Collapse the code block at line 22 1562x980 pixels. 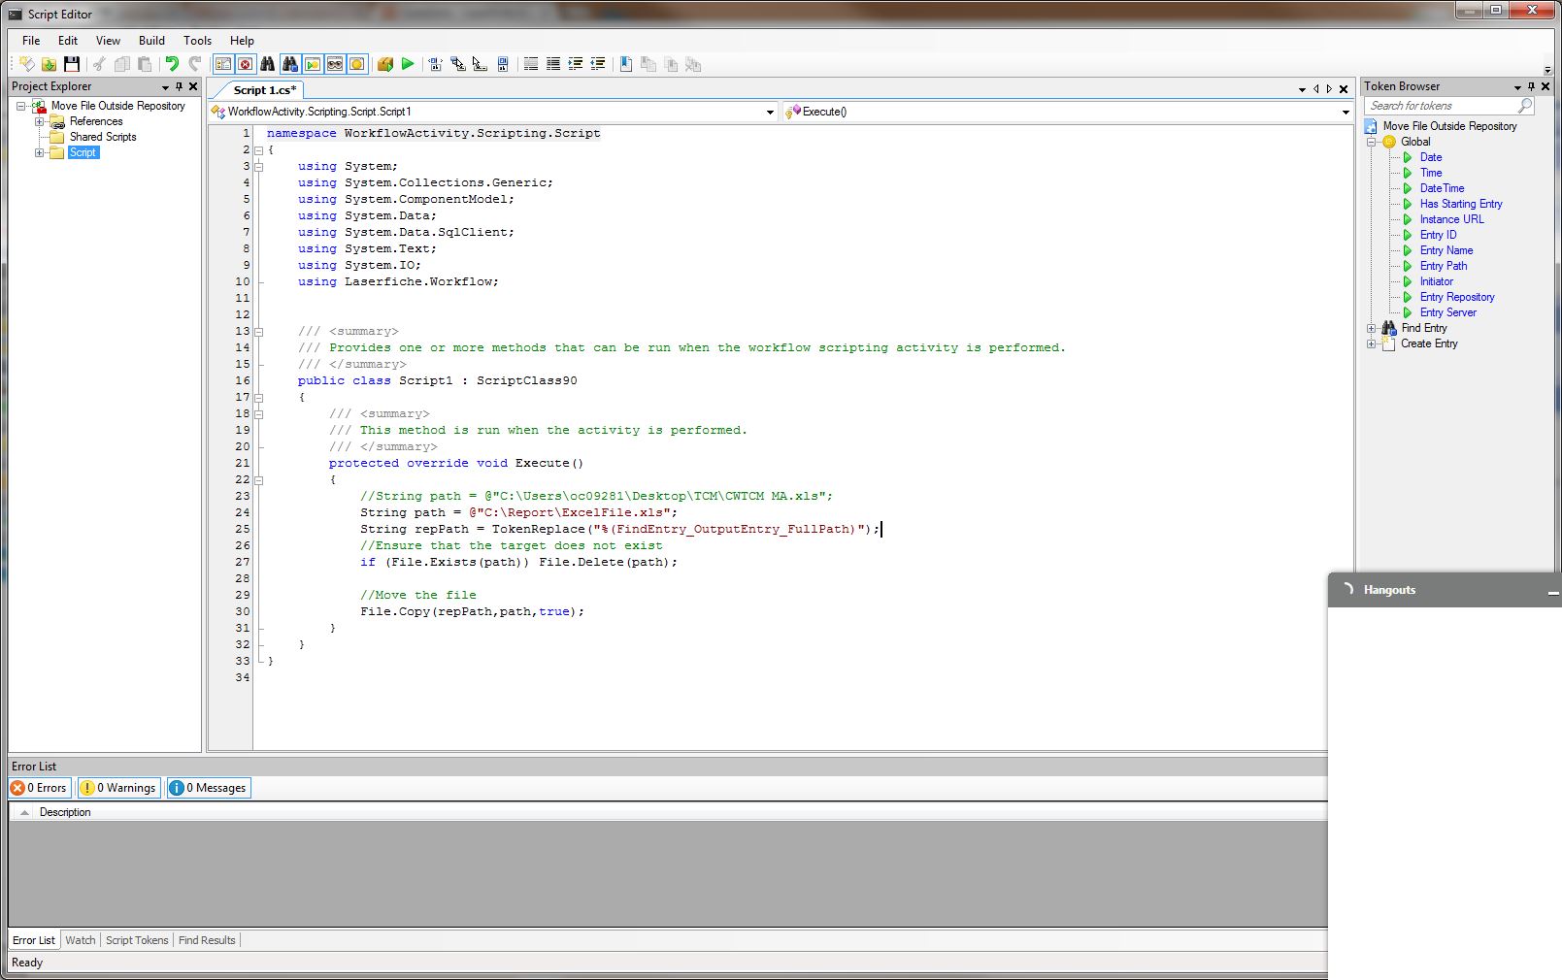point(259,479)
